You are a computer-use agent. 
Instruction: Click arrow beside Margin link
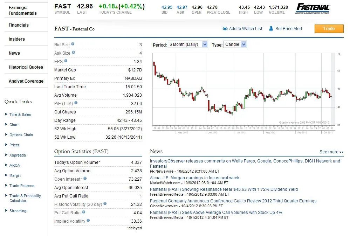click(x=6, y=175)
